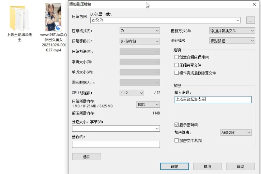Focus the 参数 parameters input field
Viewport: 261px width, 174px height.
116,144
